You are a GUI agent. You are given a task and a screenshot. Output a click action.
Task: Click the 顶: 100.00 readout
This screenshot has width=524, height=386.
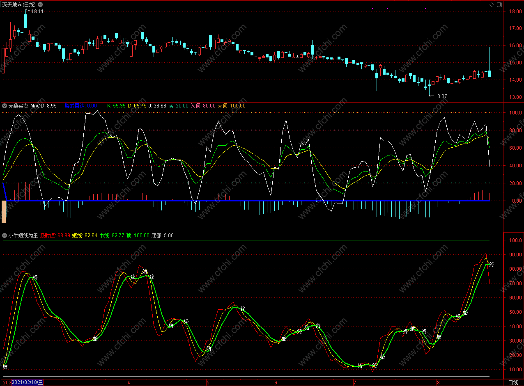[138, 235]
